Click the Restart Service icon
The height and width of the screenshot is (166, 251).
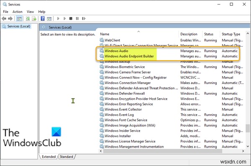[x=84, y=18]
